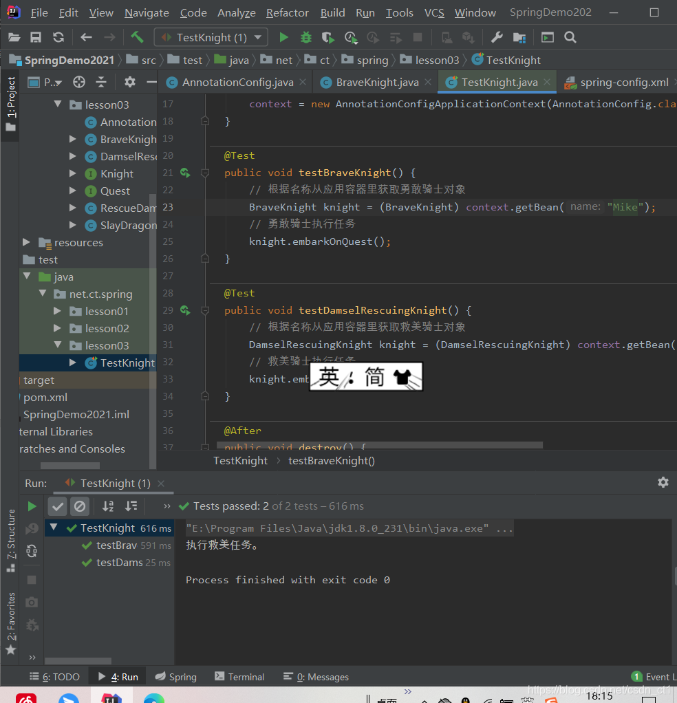
Task: Hide the project panel with minus icon
Action: coord(151,82)
